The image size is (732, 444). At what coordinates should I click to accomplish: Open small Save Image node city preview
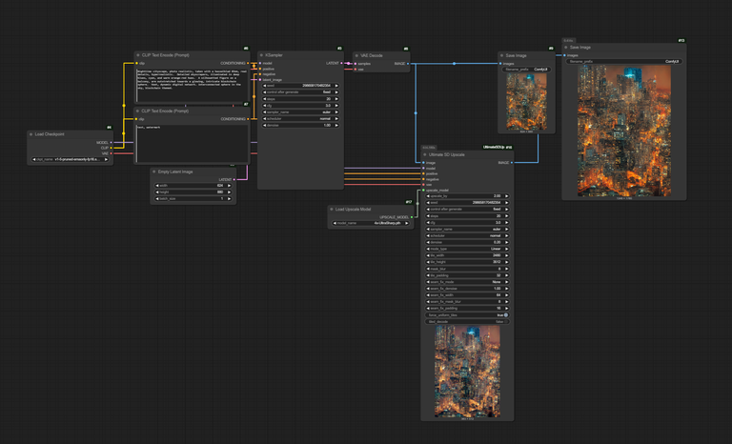click(x=526, y=101)
